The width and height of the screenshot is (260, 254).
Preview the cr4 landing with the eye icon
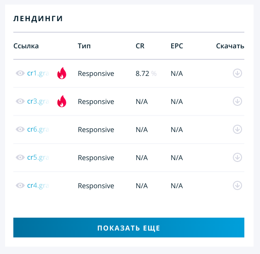pos(20,185)
